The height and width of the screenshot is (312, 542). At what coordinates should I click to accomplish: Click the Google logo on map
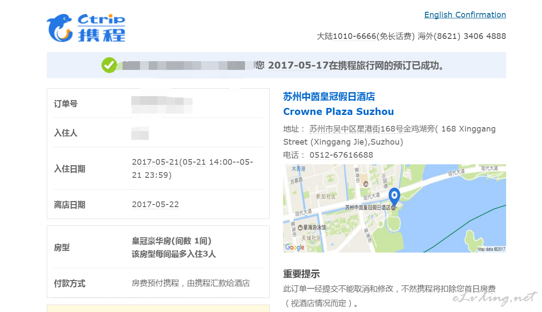click(x=295, y=247)
